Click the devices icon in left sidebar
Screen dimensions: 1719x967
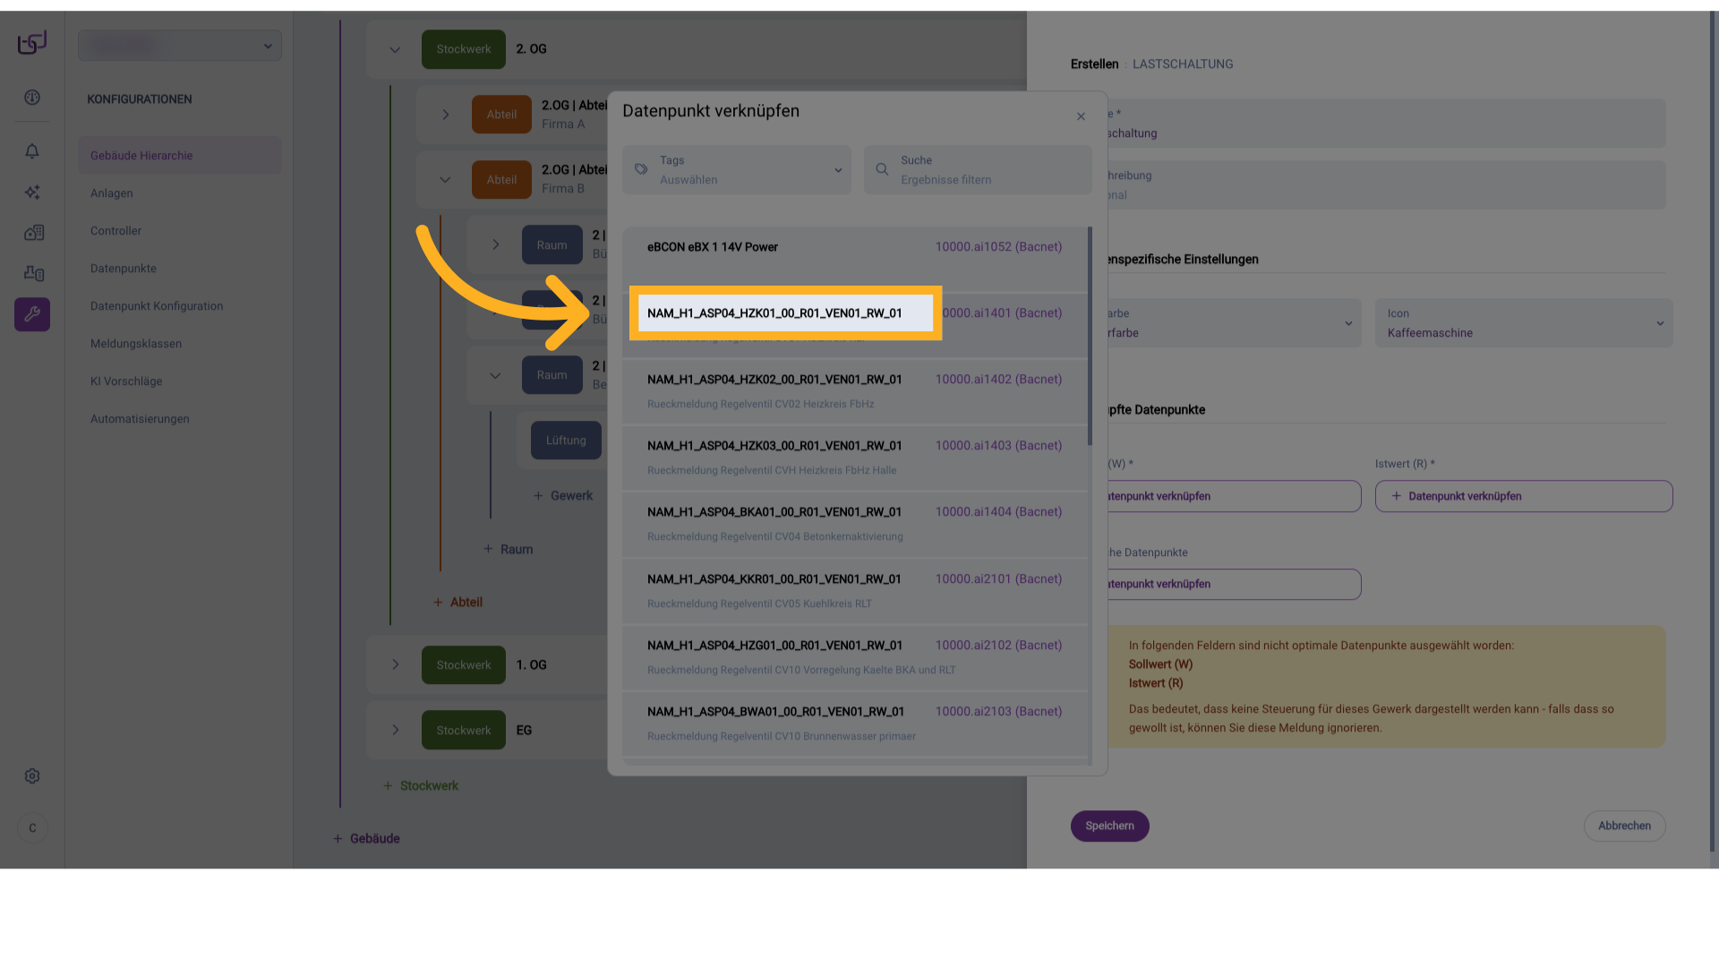33,273
